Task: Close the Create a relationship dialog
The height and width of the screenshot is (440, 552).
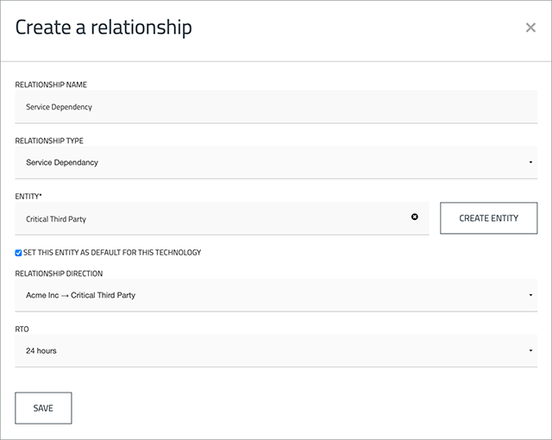Action: click(x=530, y=28)
